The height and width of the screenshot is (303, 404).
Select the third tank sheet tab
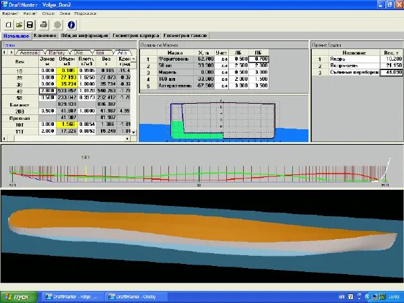[x=79, y=53]
